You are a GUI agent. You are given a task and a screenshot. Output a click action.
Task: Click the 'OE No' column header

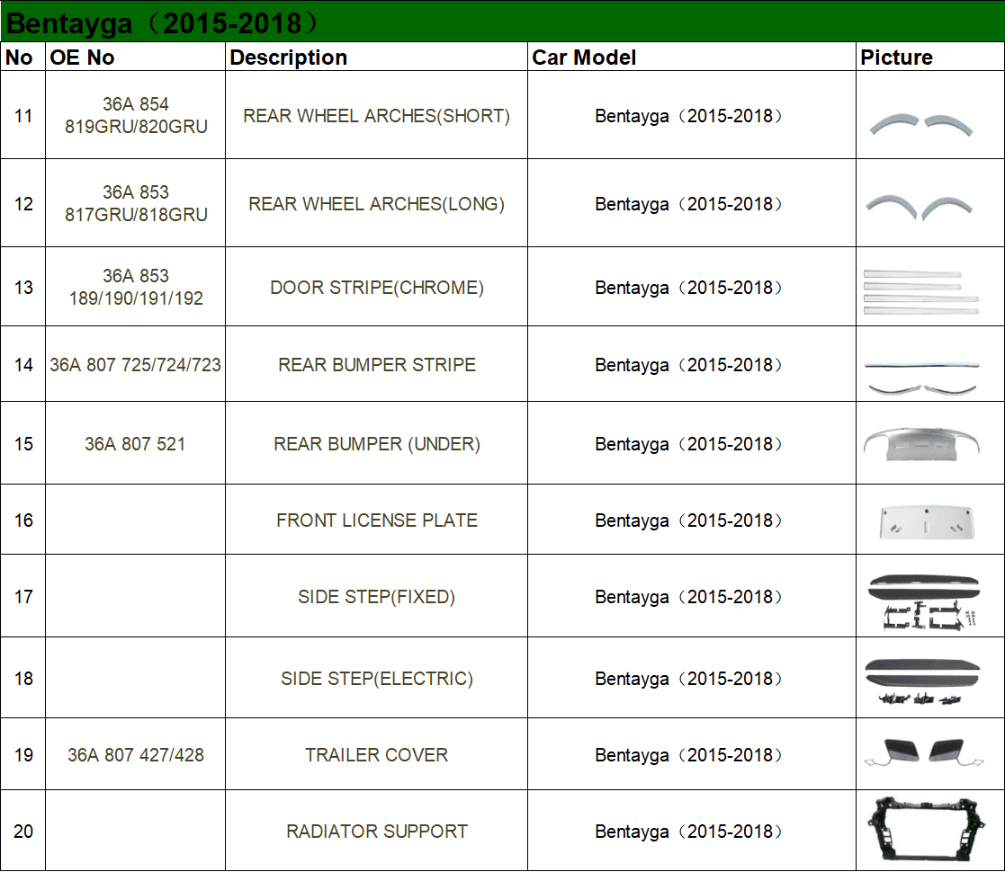[82, 58]
